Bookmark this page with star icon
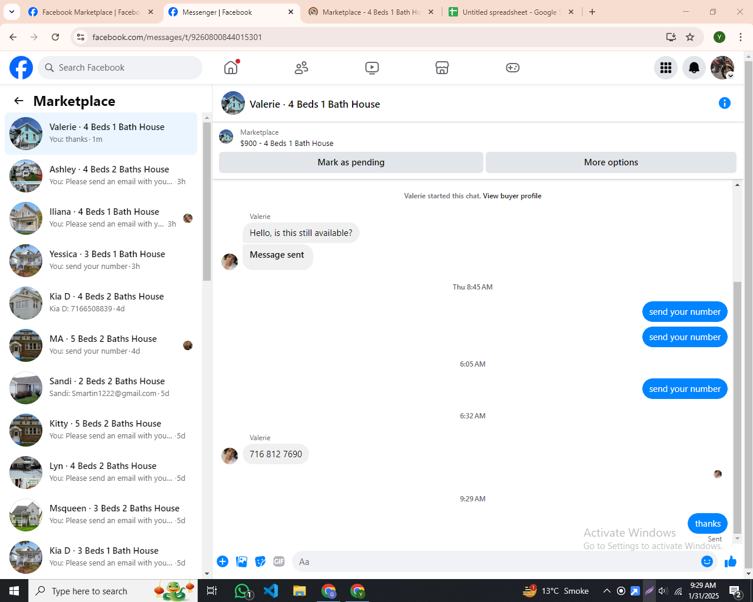Image resolution: width=753 pixels, height=602 pixels. 690,37
